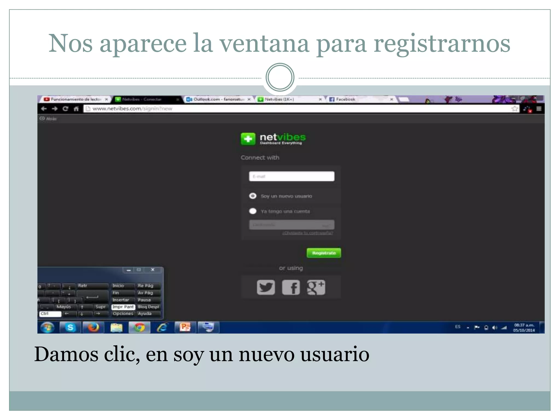This screenshot has width=560, height=420.
Task: Click the 'Bloq Despl' on-screen key
Action: [148, 307]
